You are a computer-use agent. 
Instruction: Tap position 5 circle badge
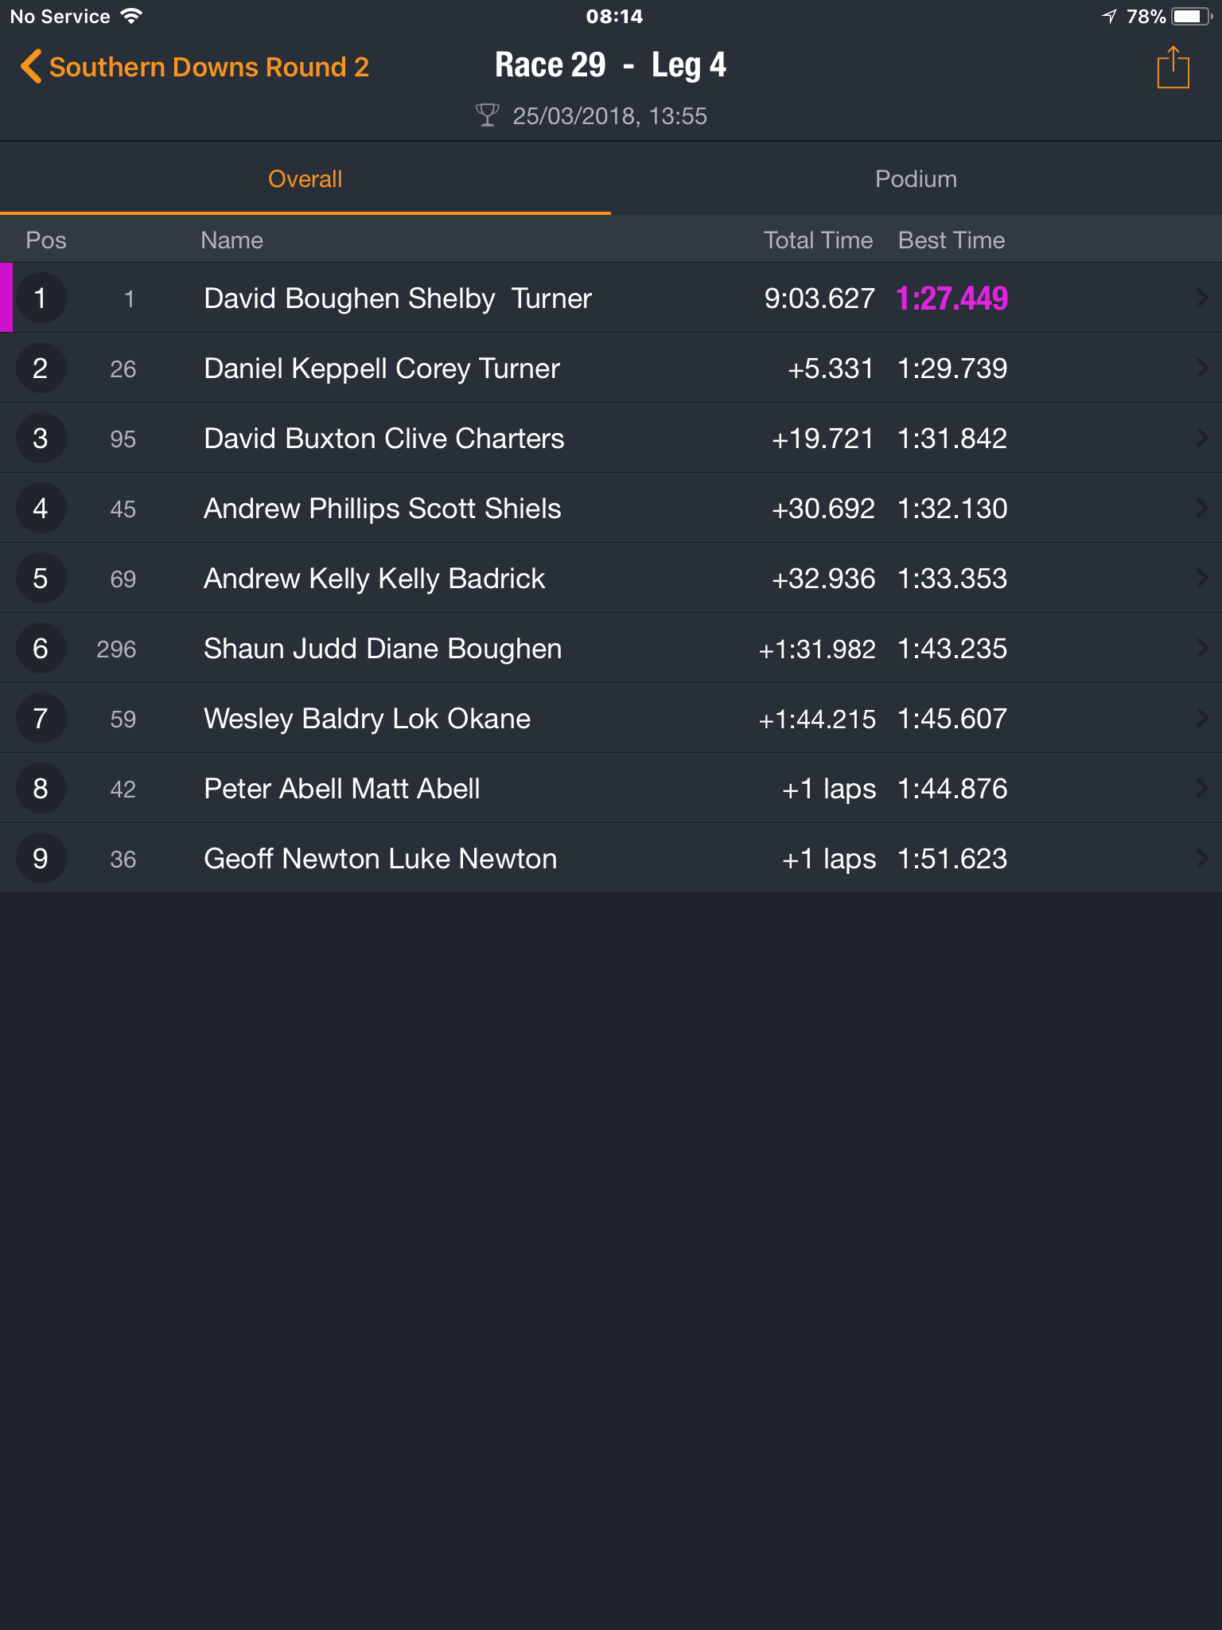(x=41, y=579)
